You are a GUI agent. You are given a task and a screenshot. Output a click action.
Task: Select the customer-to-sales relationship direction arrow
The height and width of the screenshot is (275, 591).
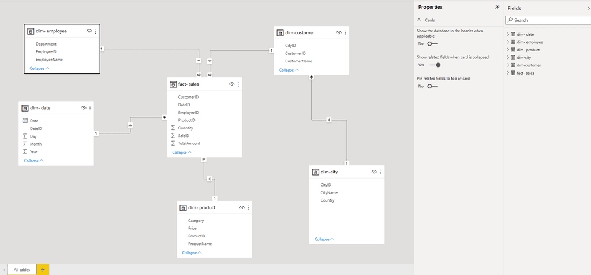210,61
